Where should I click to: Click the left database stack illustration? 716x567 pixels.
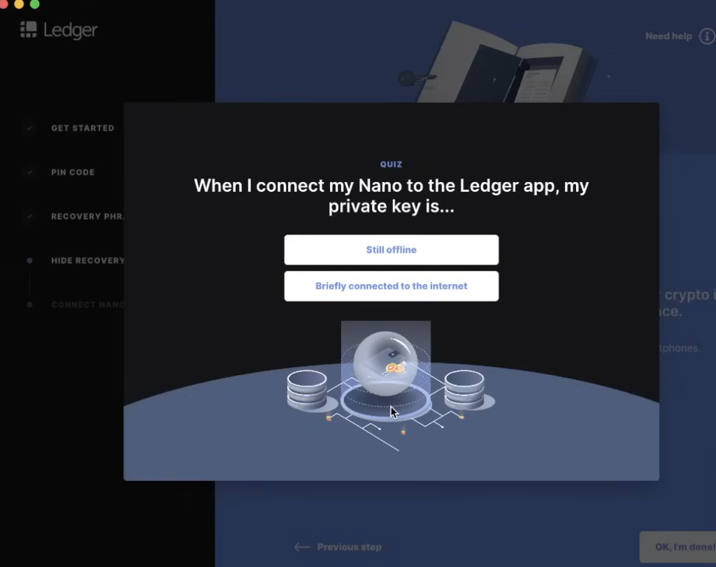[307, 390]
